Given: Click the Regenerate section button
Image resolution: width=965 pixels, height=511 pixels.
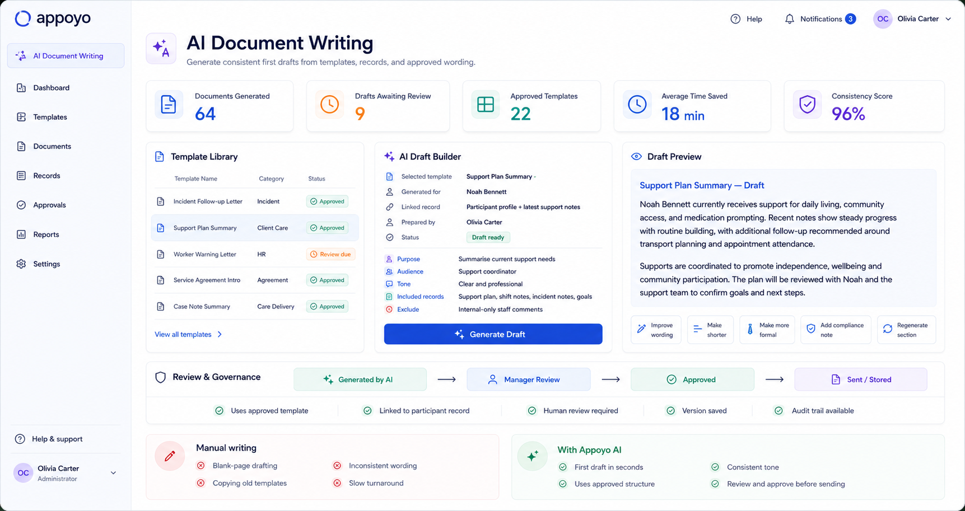Looking at the screenshot, I should click(906, 330).
